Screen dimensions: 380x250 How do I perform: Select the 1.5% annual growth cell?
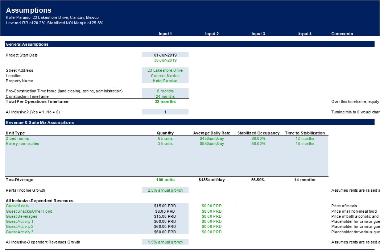point(165,242)
